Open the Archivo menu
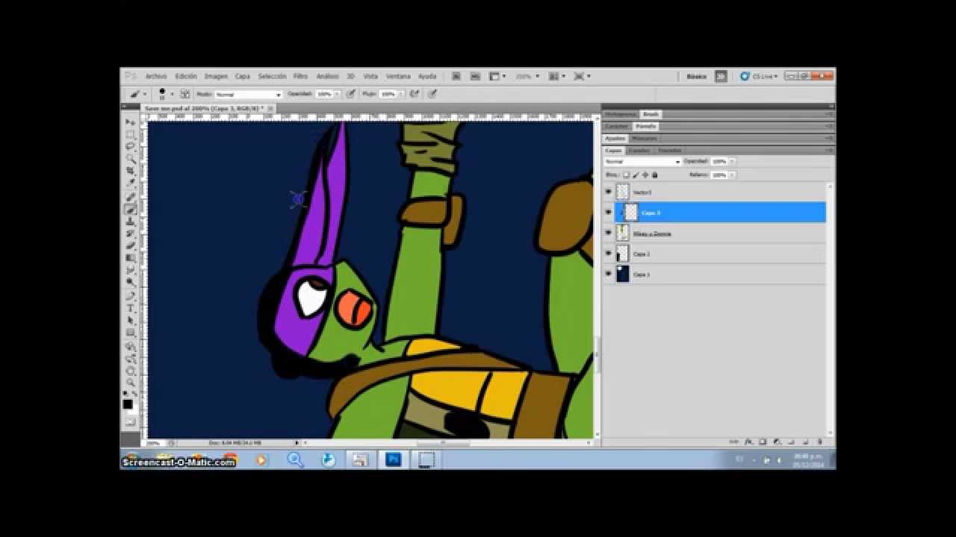Image resolution: width=956 pixels, height=537 pixels. pos(156,76)
